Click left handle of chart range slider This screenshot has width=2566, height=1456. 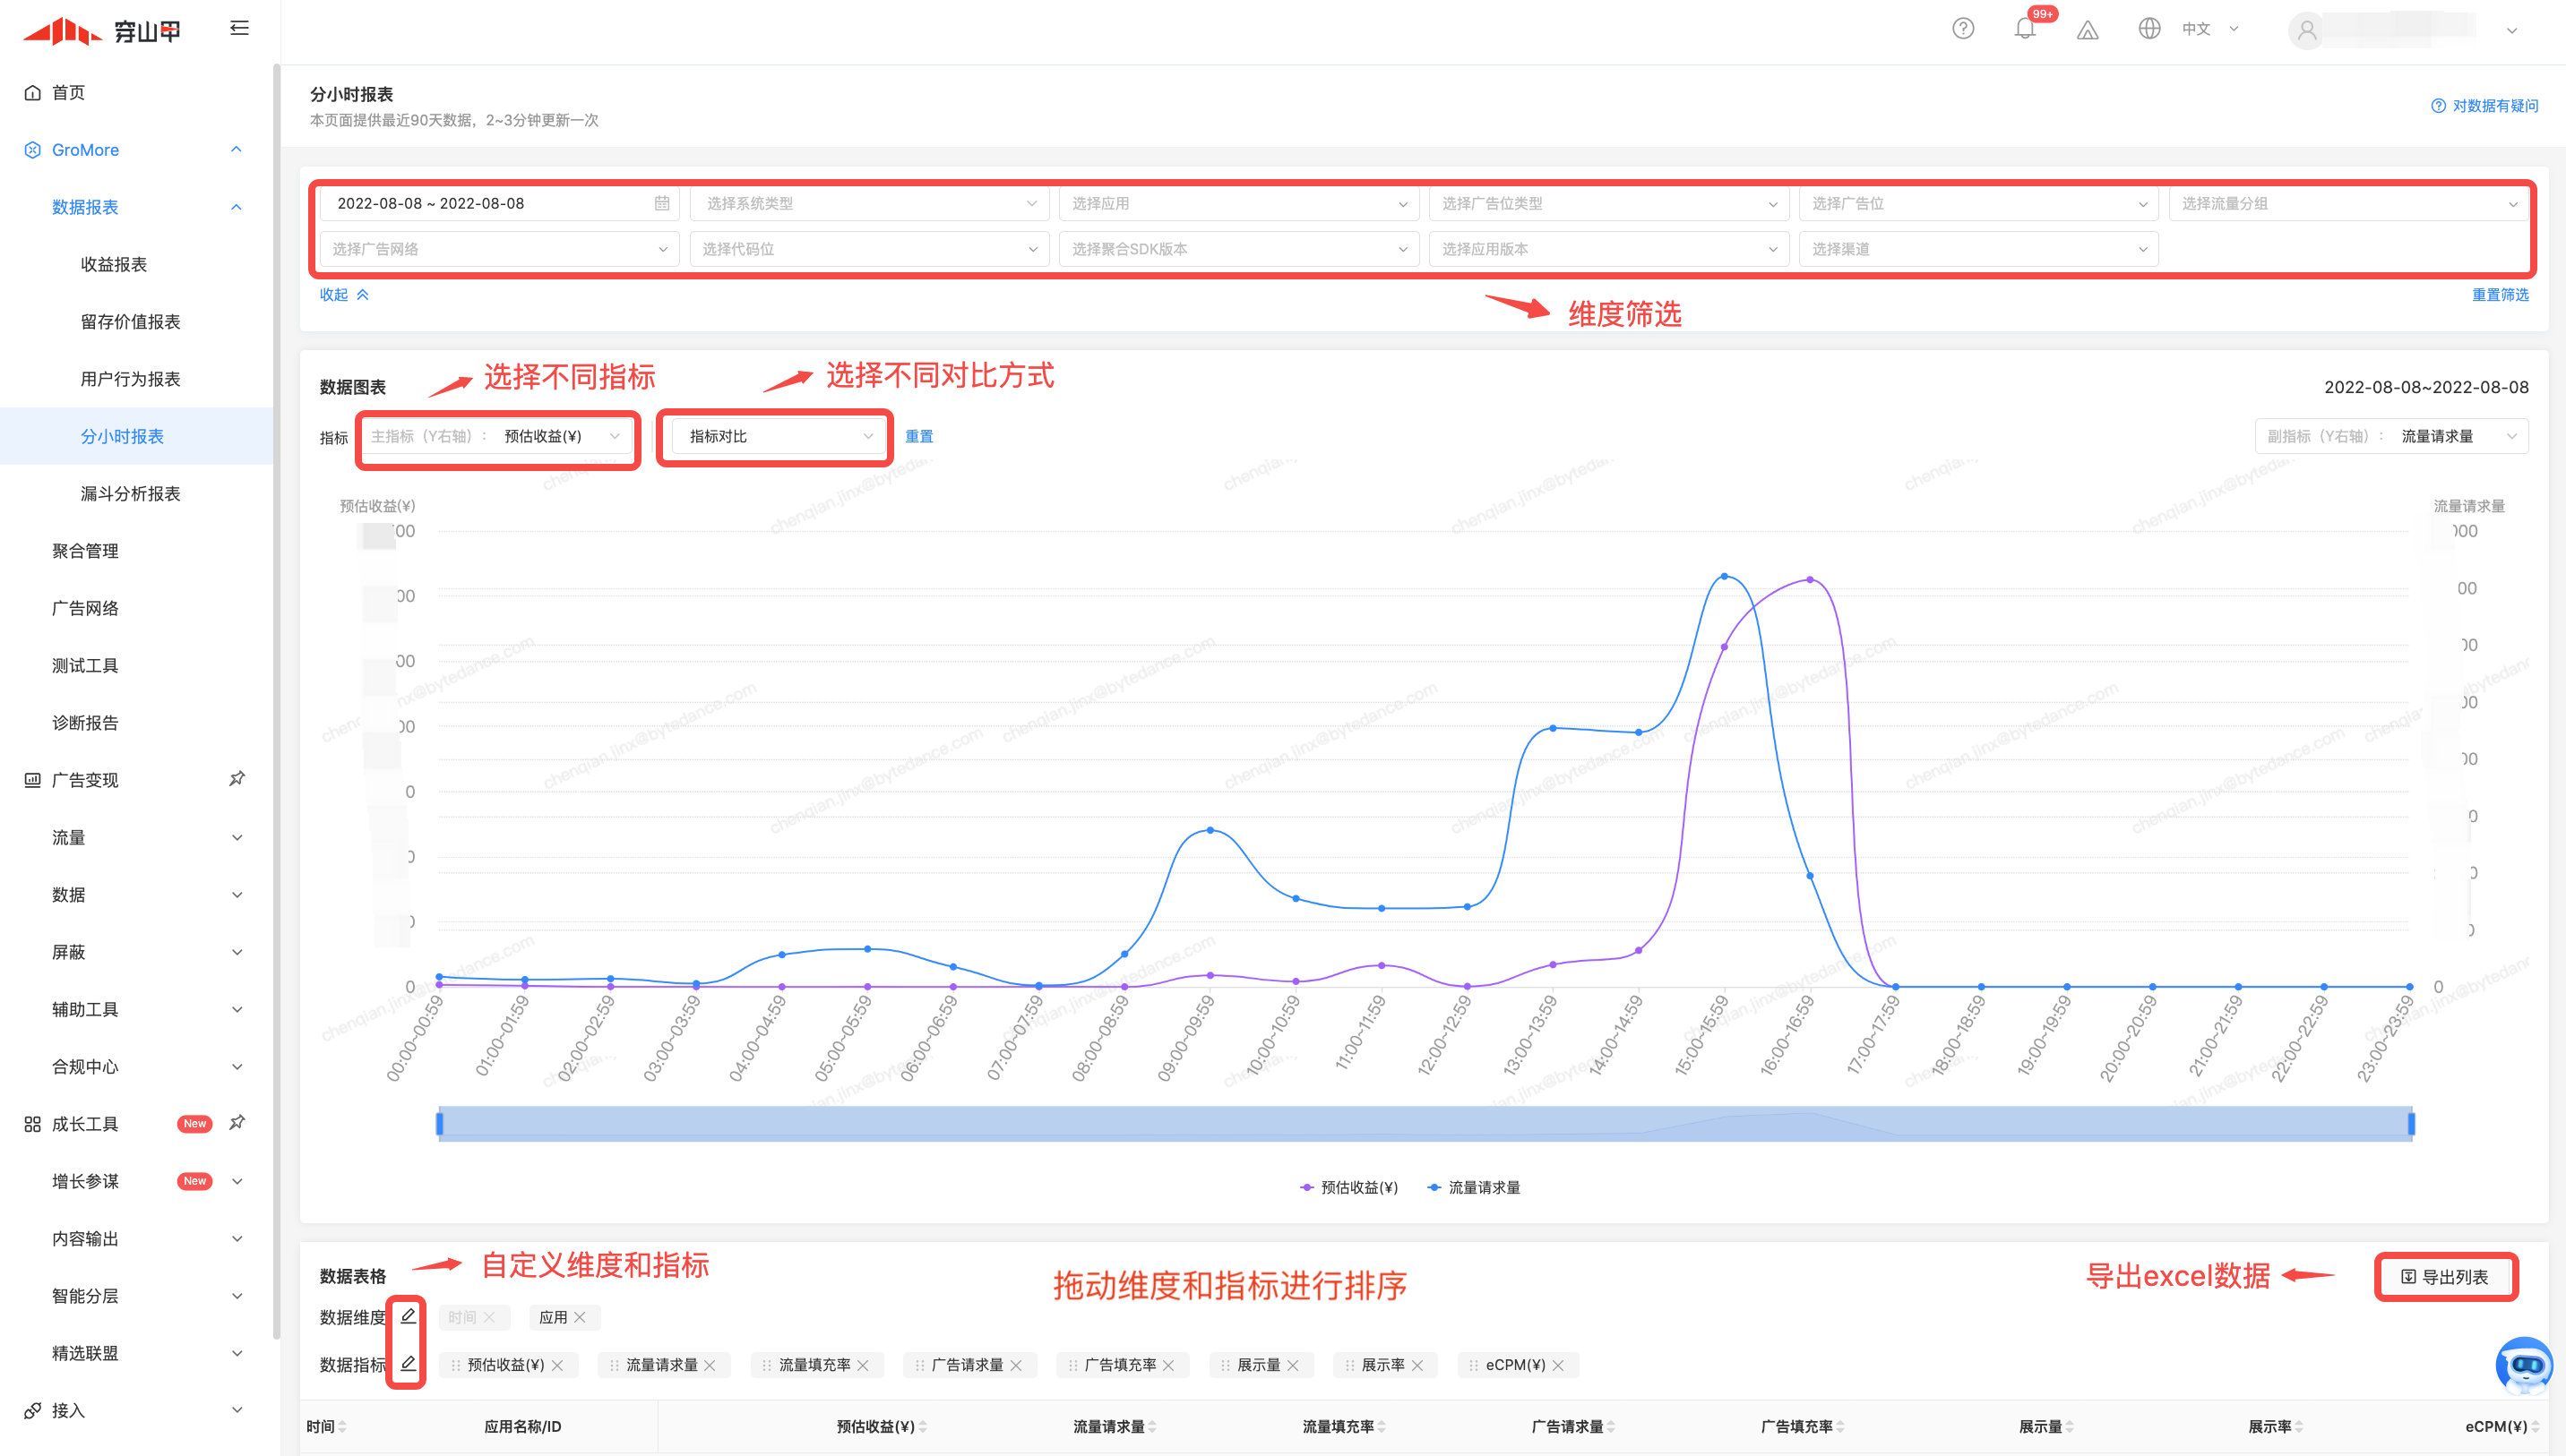point(439,1124)
